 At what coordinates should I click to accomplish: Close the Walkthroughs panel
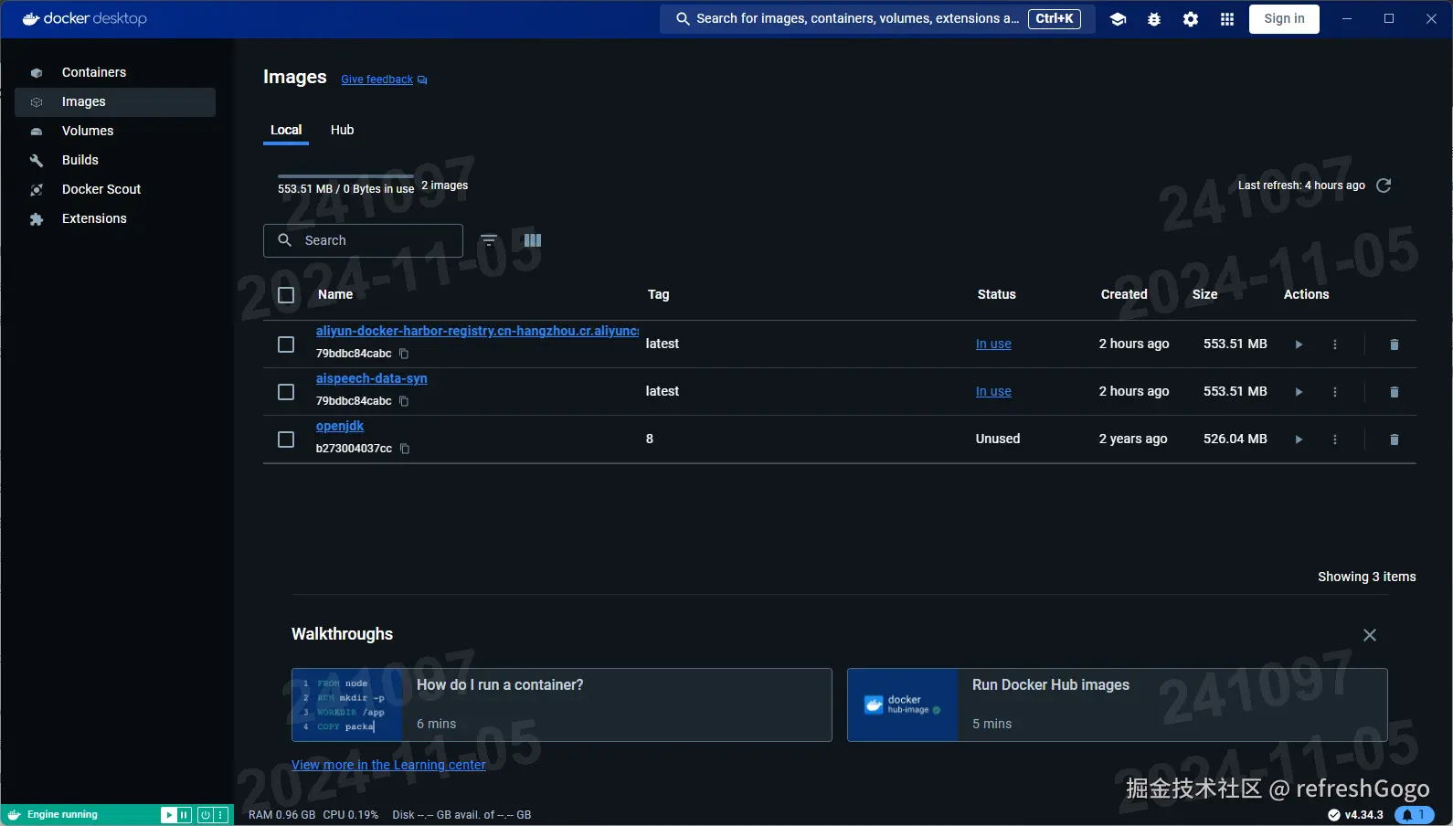point(1369,635)
